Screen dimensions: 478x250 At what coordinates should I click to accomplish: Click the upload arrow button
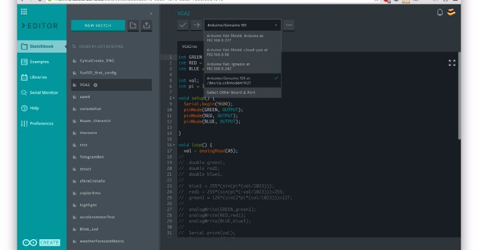197,25
